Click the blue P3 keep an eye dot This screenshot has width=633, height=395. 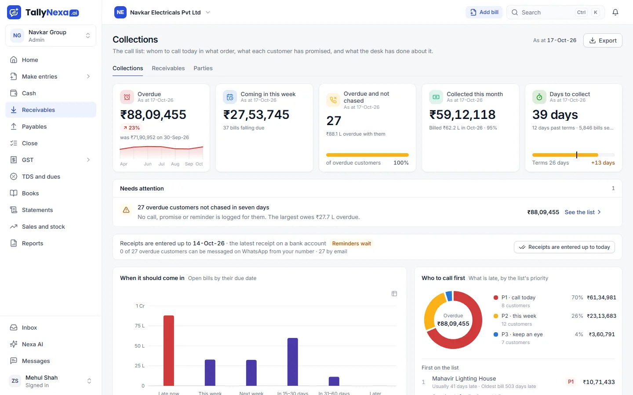[496, 334]
